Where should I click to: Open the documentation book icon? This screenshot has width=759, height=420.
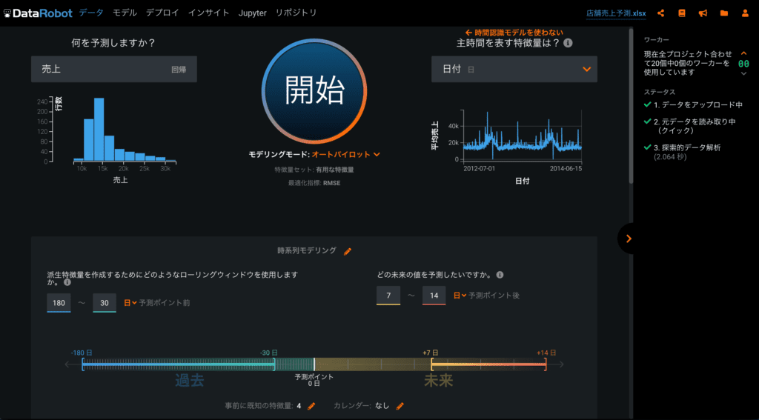click(682, 13)
